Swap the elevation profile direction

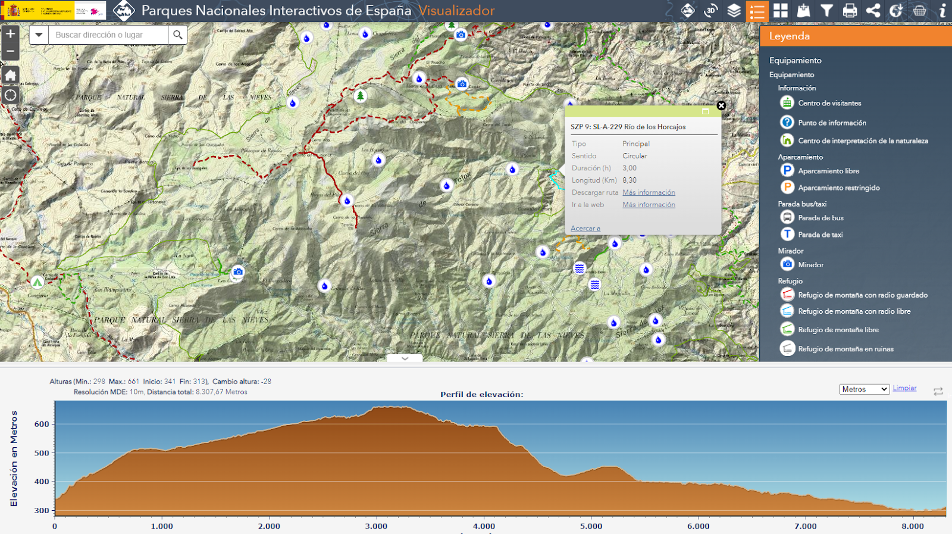938,391
